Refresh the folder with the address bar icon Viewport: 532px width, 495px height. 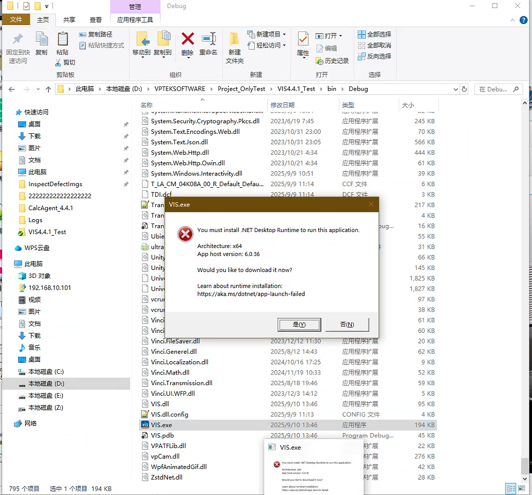coord(464,89)
